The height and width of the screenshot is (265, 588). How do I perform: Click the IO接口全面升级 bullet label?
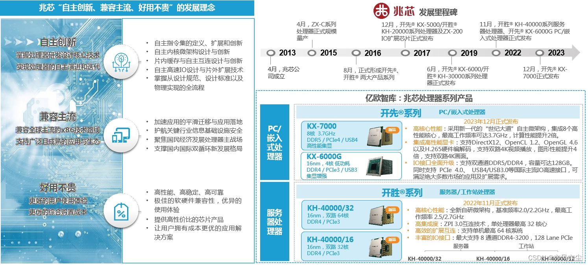[x=434, y=163]
